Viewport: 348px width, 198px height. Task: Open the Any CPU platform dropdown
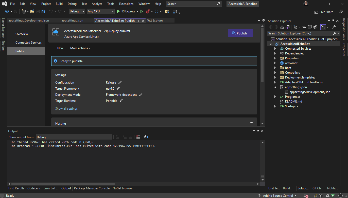[101, 11]
